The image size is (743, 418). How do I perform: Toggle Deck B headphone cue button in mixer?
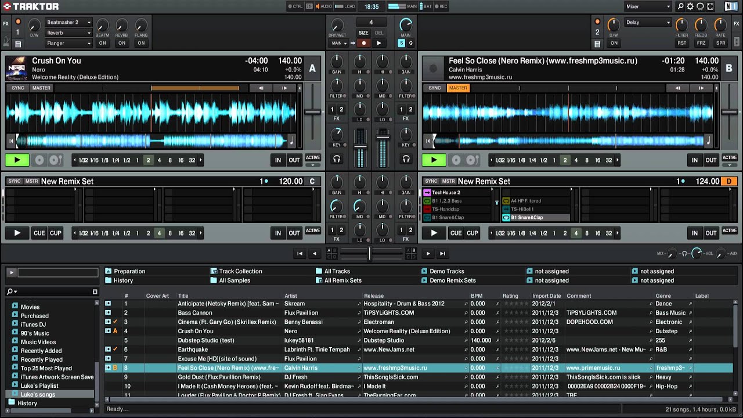[406, 159]
